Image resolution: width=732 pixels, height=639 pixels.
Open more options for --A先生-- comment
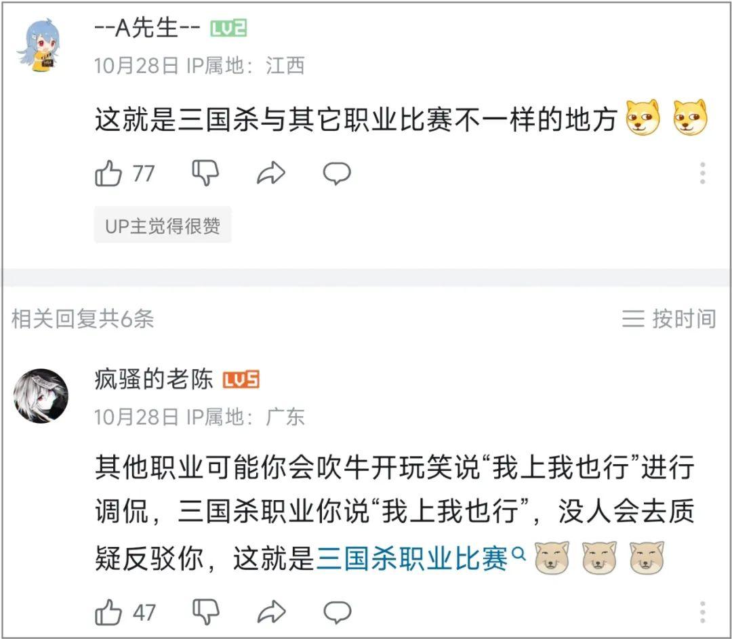(703, 173)
